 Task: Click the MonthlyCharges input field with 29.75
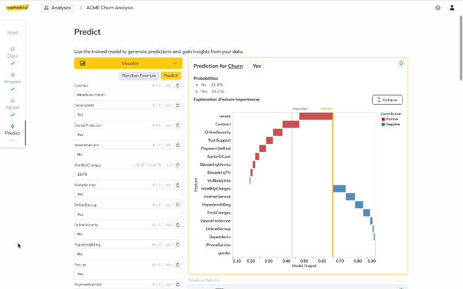pyautogui.click(x=127, y=175)
